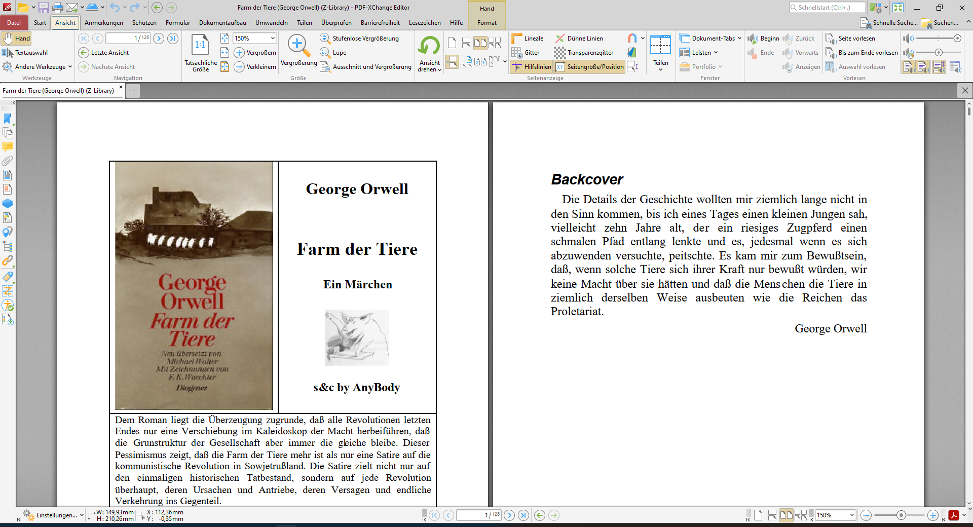Open layers panel in left sidebar
This screenshot has width=973, height=527.
tap(8, 204)
